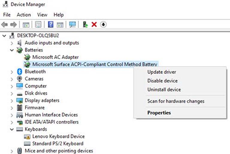This screenshot has width=230, height=154.
Task: Click the Batteries category icon
Action: pos(19,50)
